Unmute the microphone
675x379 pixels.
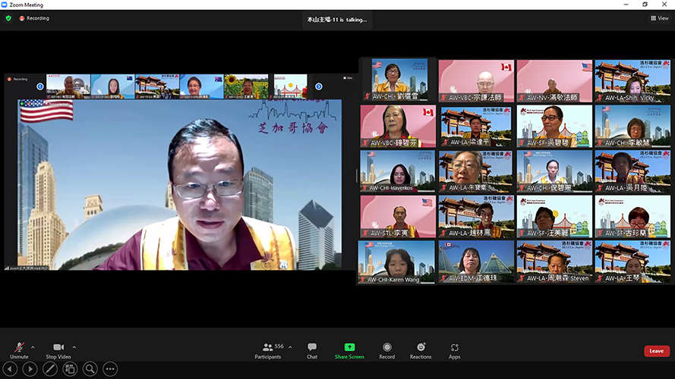click(x=19, y=349)
